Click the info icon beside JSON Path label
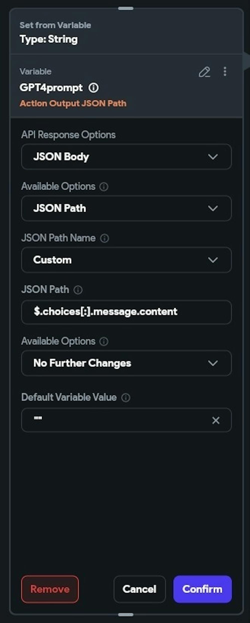This screenshot has width=250, height=623. click(x=78, y=290)
